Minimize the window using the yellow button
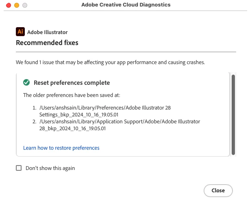Viewport: 252px width, 200px height. pos(16,5)
